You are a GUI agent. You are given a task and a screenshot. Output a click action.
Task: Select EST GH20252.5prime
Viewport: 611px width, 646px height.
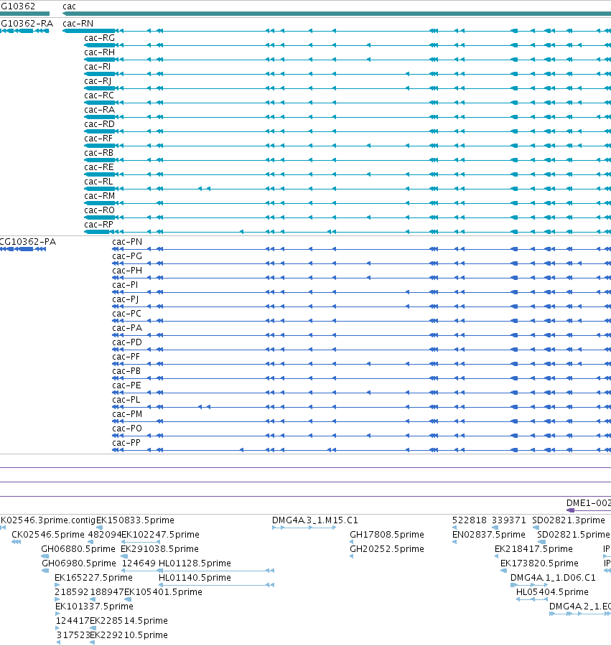(387, 549)
